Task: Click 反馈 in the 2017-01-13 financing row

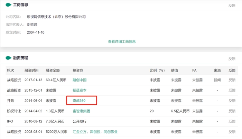Action: (x=232, y=80)
